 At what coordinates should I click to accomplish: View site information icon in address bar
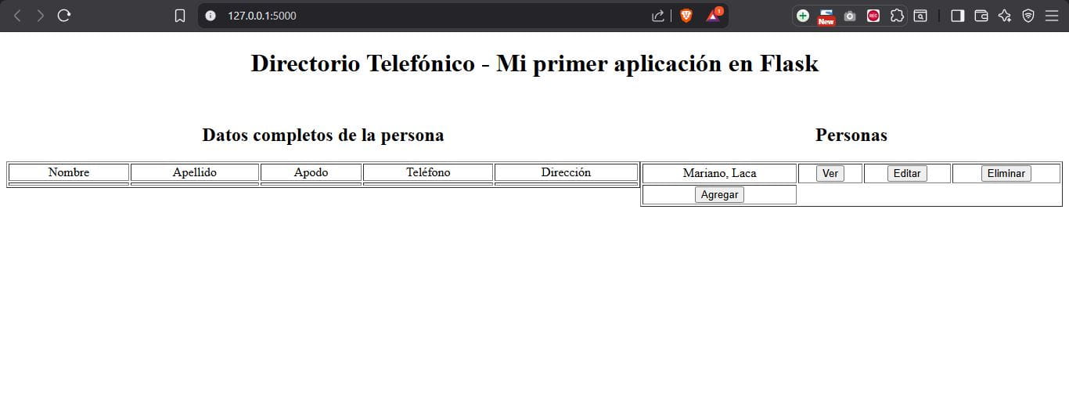pyautogui.click(x=210, y=15)
